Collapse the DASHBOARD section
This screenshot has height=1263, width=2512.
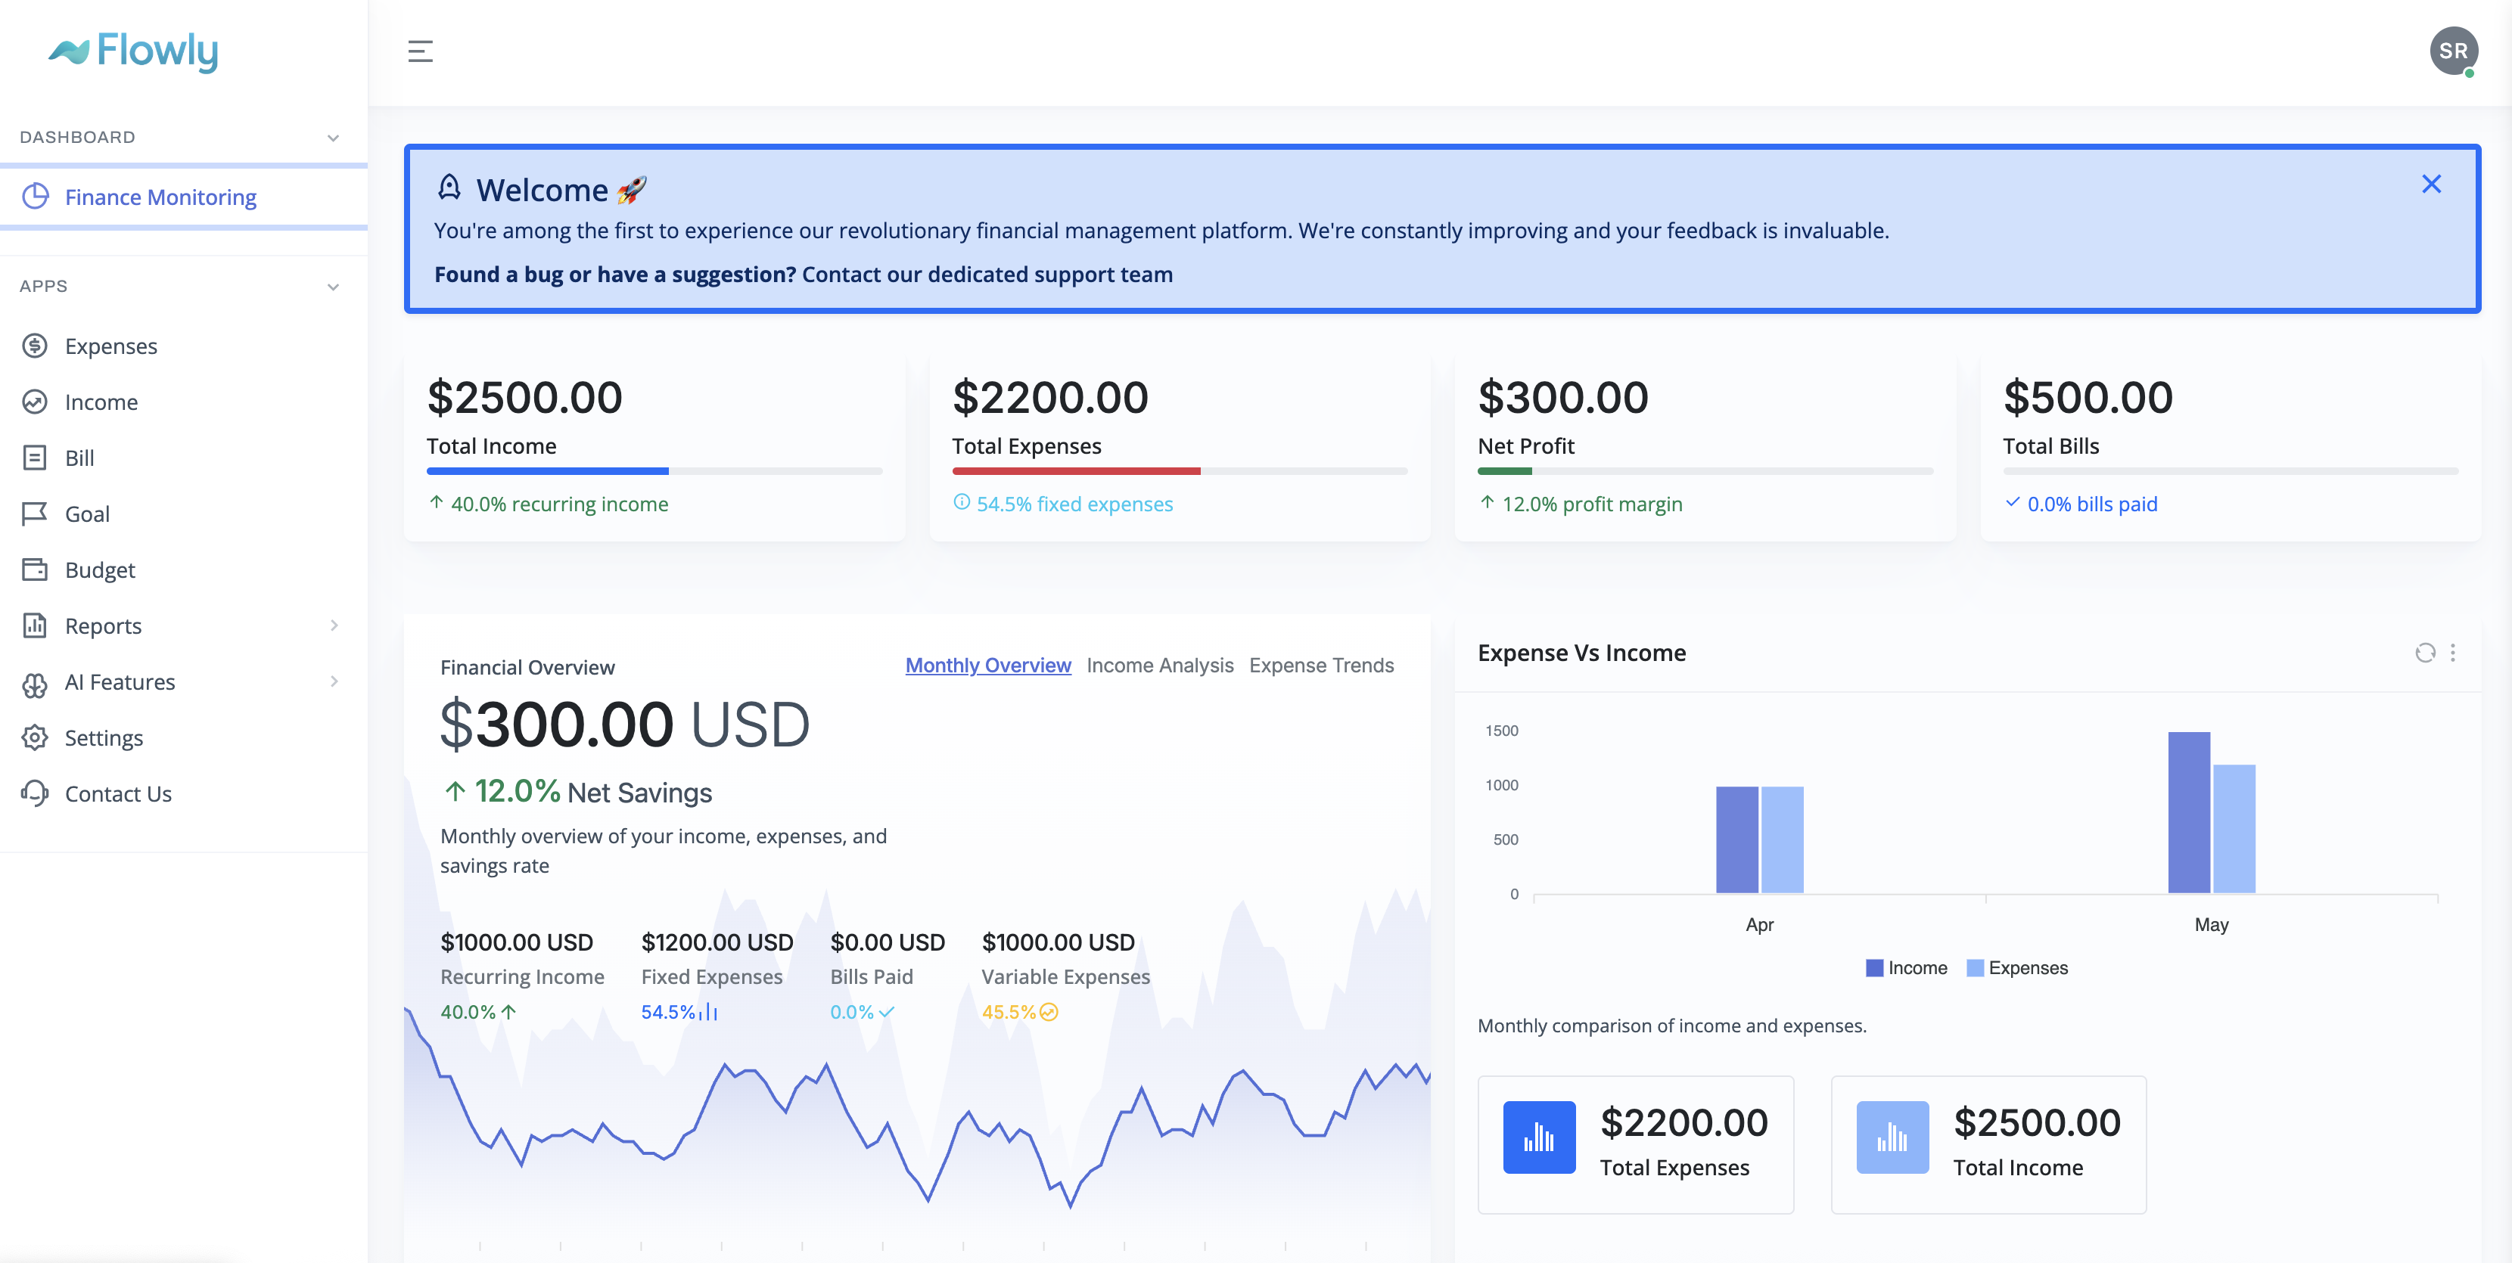(x=332, y=138)
